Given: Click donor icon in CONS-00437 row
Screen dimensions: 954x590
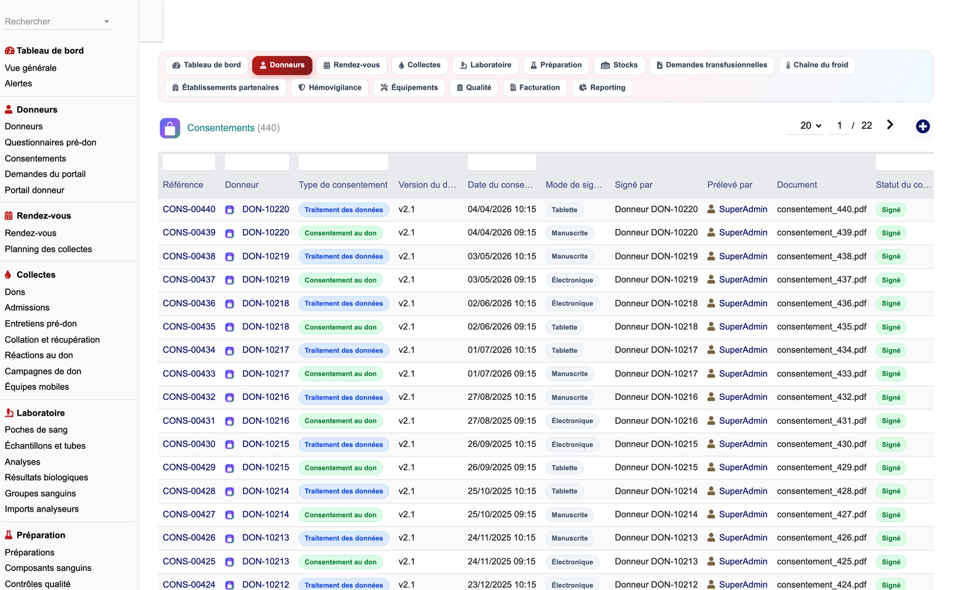Looking at the screenshot, I should [230, 280].
